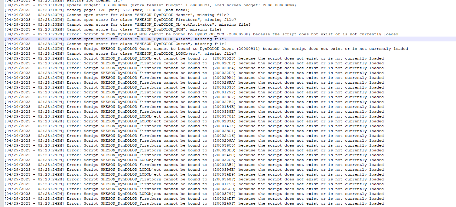Place cursor on LODObject line 2000396E

pos(194,170)
